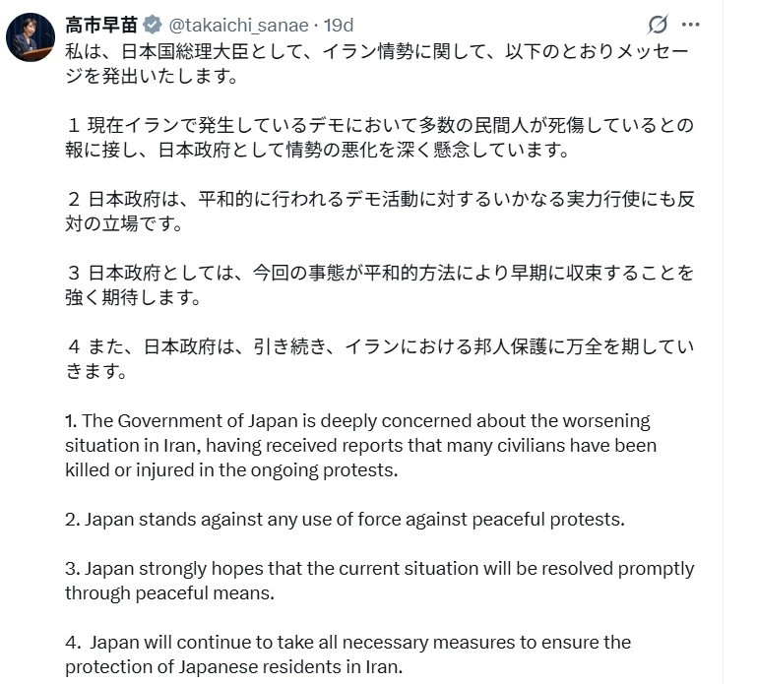Click the 高市早苗 profile avatar

[x=30, y=37]
